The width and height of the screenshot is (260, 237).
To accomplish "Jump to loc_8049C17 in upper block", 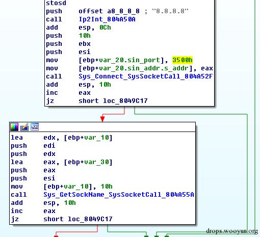I will coord(125,101).
